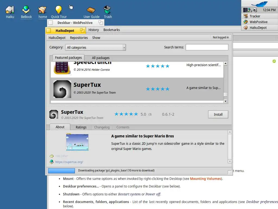This screenshot has width=278, height=209.
Task: Click the A game similar to Sup... description
Action: pyautogui.click(x=203, y=88)
